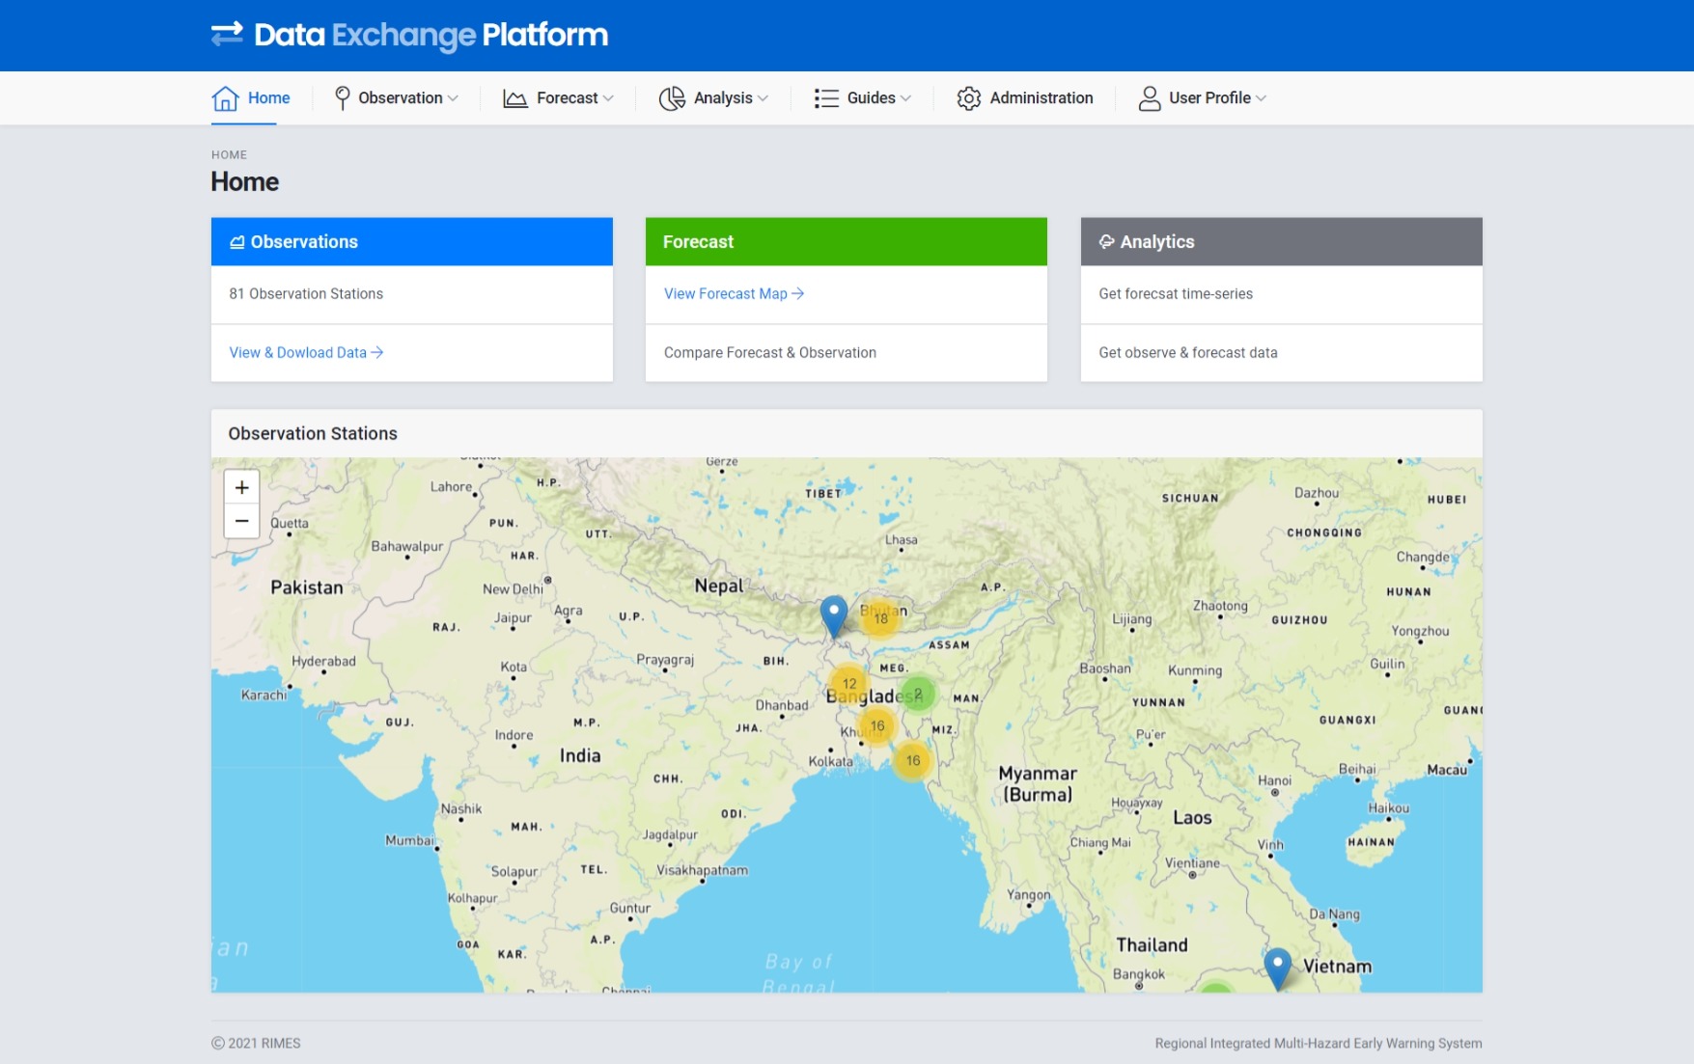Viewport: 1694px width, 1064px height.
Task: Open the Analysis menu
Action: click(713, 98)
